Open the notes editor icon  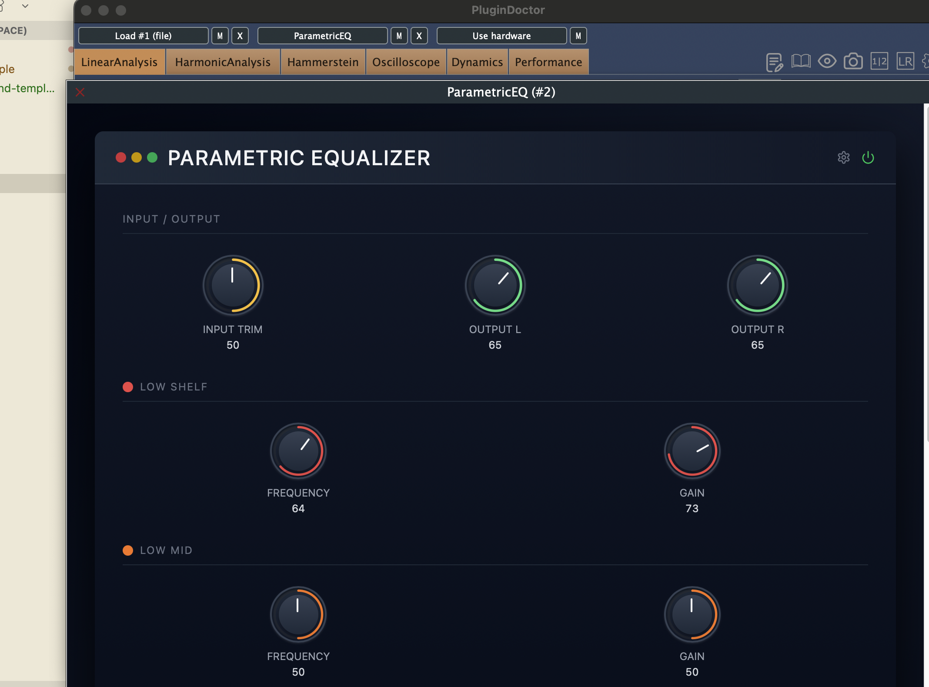[x=774, y=62]
